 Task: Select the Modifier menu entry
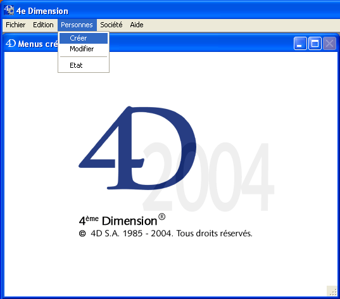pyautogui.click(x=84, y=49)
